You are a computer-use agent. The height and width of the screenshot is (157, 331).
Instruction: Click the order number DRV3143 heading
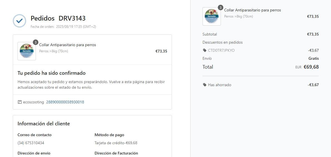point(72,18)
